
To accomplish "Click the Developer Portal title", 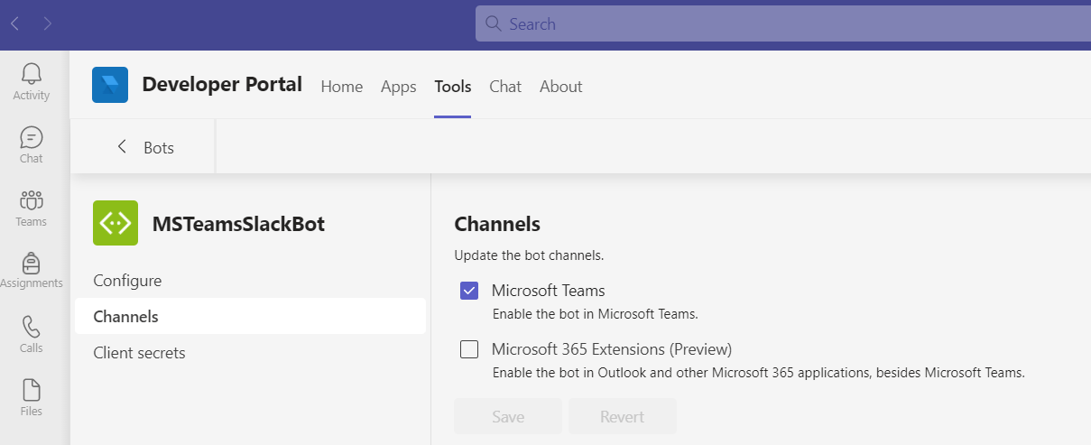I will coord(222,85).
